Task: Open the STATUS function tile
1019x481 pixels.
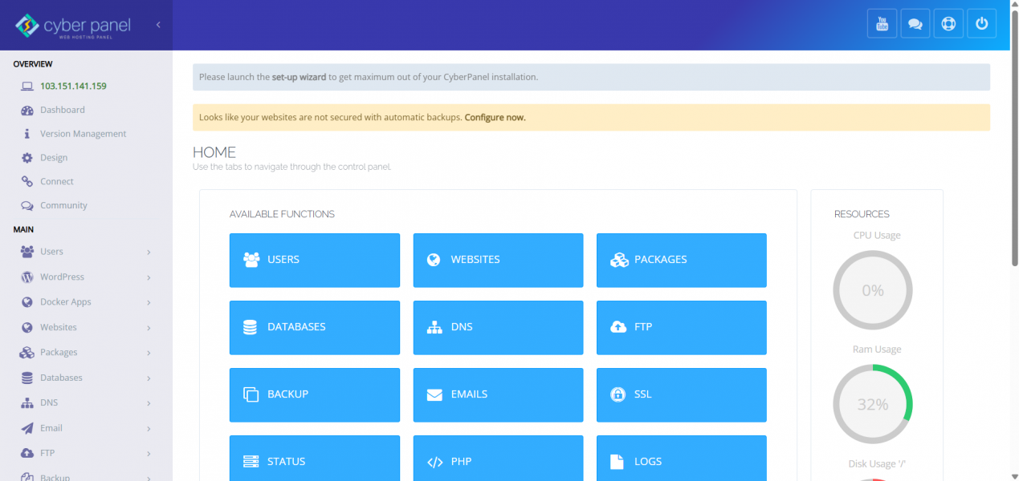Action: (315, 459)
